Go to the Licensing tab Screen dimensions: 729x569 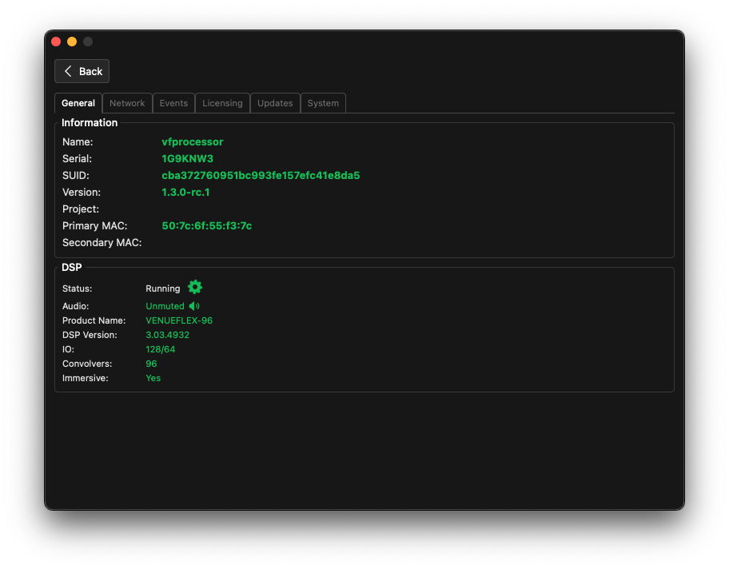222,103
